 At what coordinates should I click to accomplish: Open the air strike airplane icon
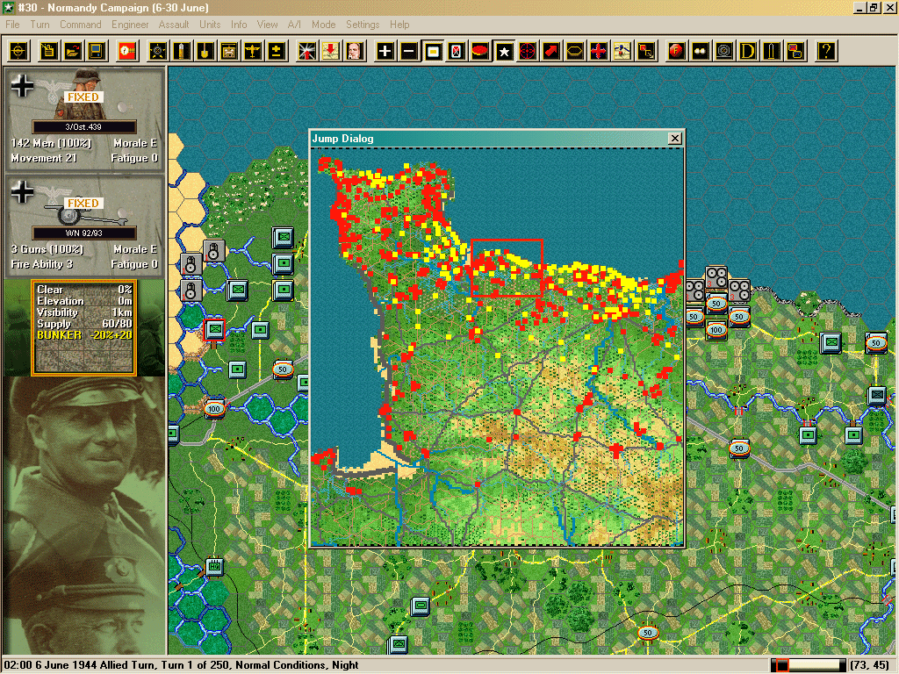[x=252, y=51]
